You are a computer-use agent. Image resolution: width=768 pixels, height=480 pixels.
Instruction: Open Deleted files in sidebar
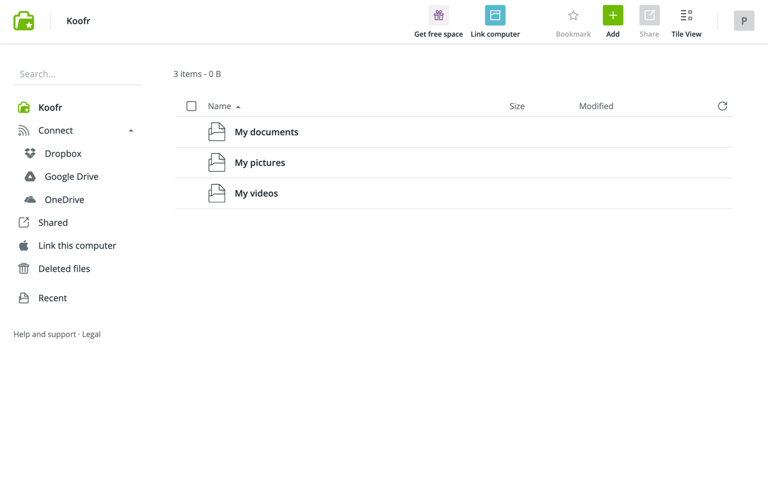tap(64, 269)
